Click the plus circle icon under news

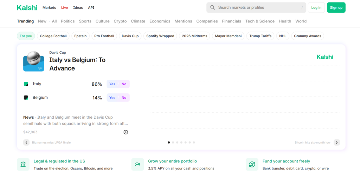[x=126, y=132]
